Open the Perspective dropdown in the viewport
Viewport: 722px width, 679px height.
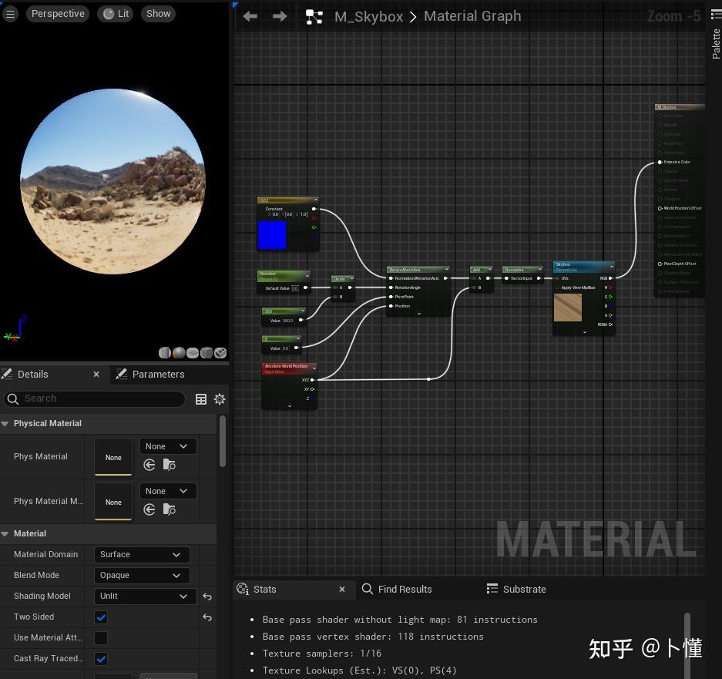(x=57, y=13)
